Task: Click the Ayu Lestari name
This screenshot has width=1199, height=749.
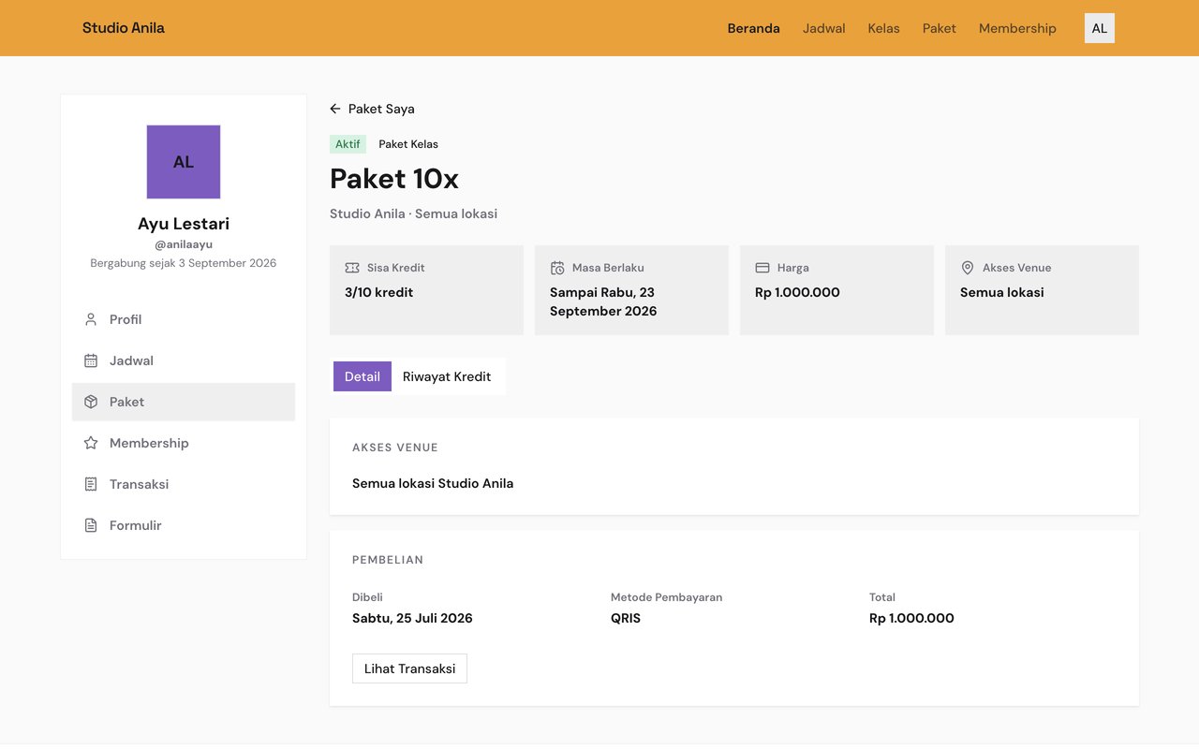Action: click(x=184, y=224)
